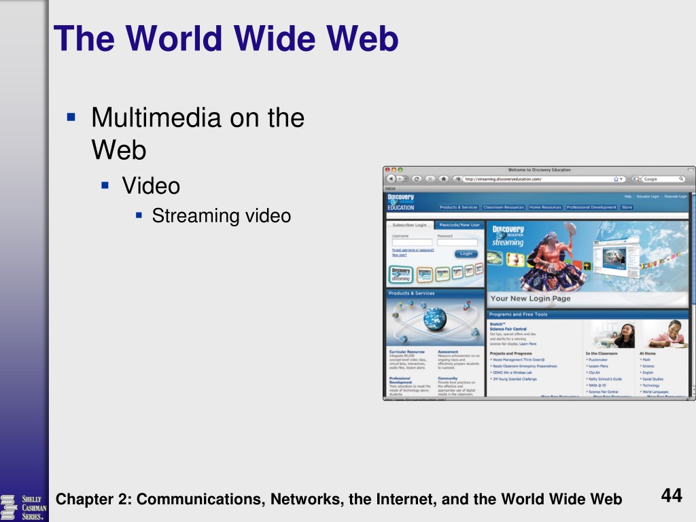Image resolution: width=696 pixels, height=522 pixels.
Task: Switch to the Subscriber Login tab
Action: coord(409,225)
